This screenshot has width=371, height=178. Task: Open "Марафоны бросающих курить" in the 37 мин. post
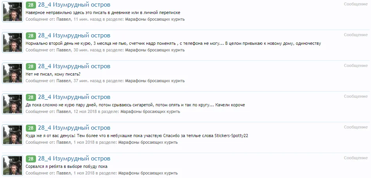click(x=155, y=81)
